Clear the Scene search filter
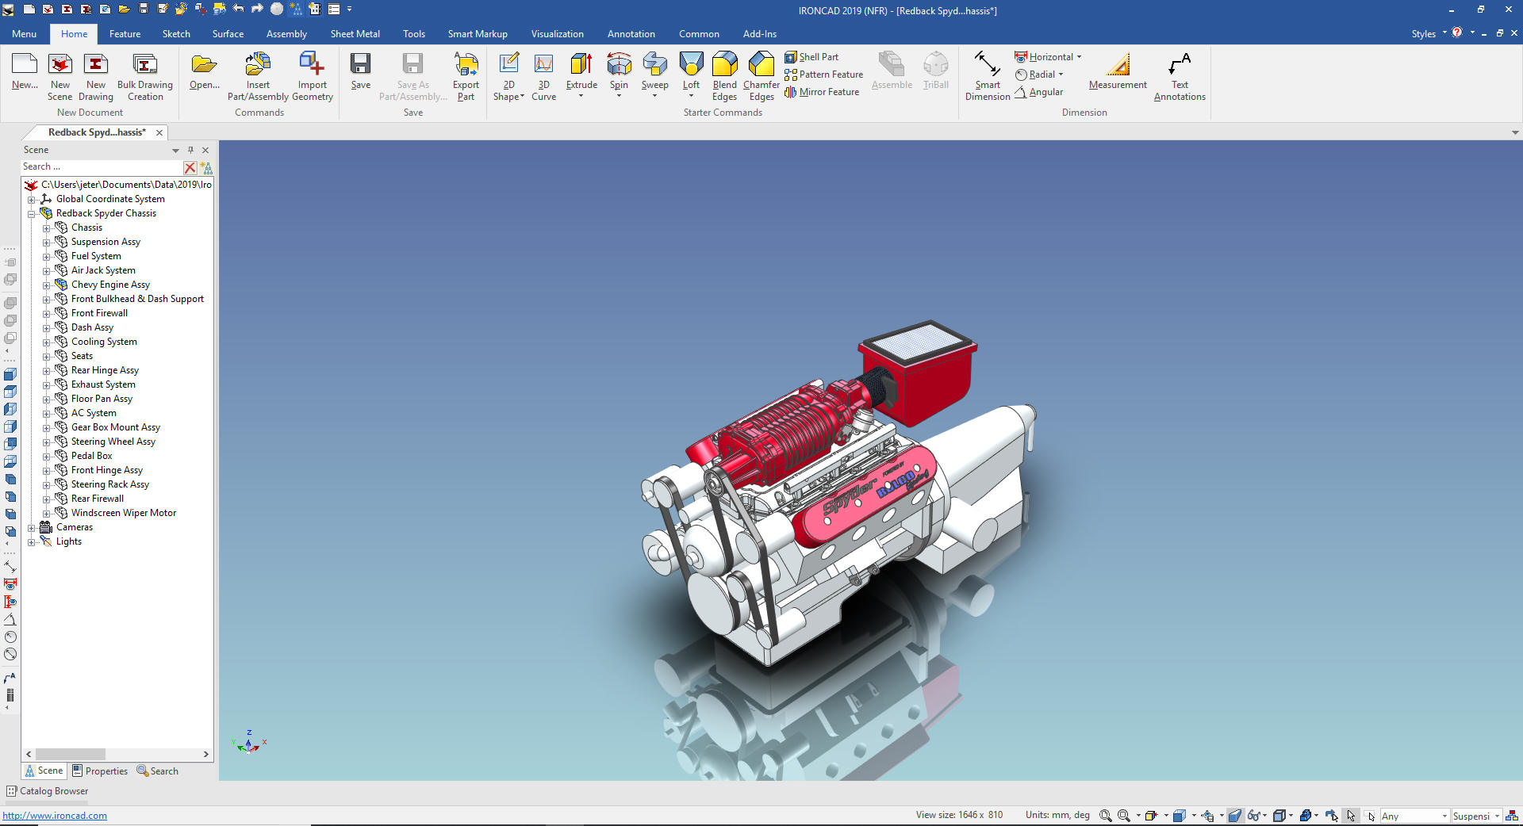Image resolution: width=1523 pixels, height=826 pixels. coord(190,167)
